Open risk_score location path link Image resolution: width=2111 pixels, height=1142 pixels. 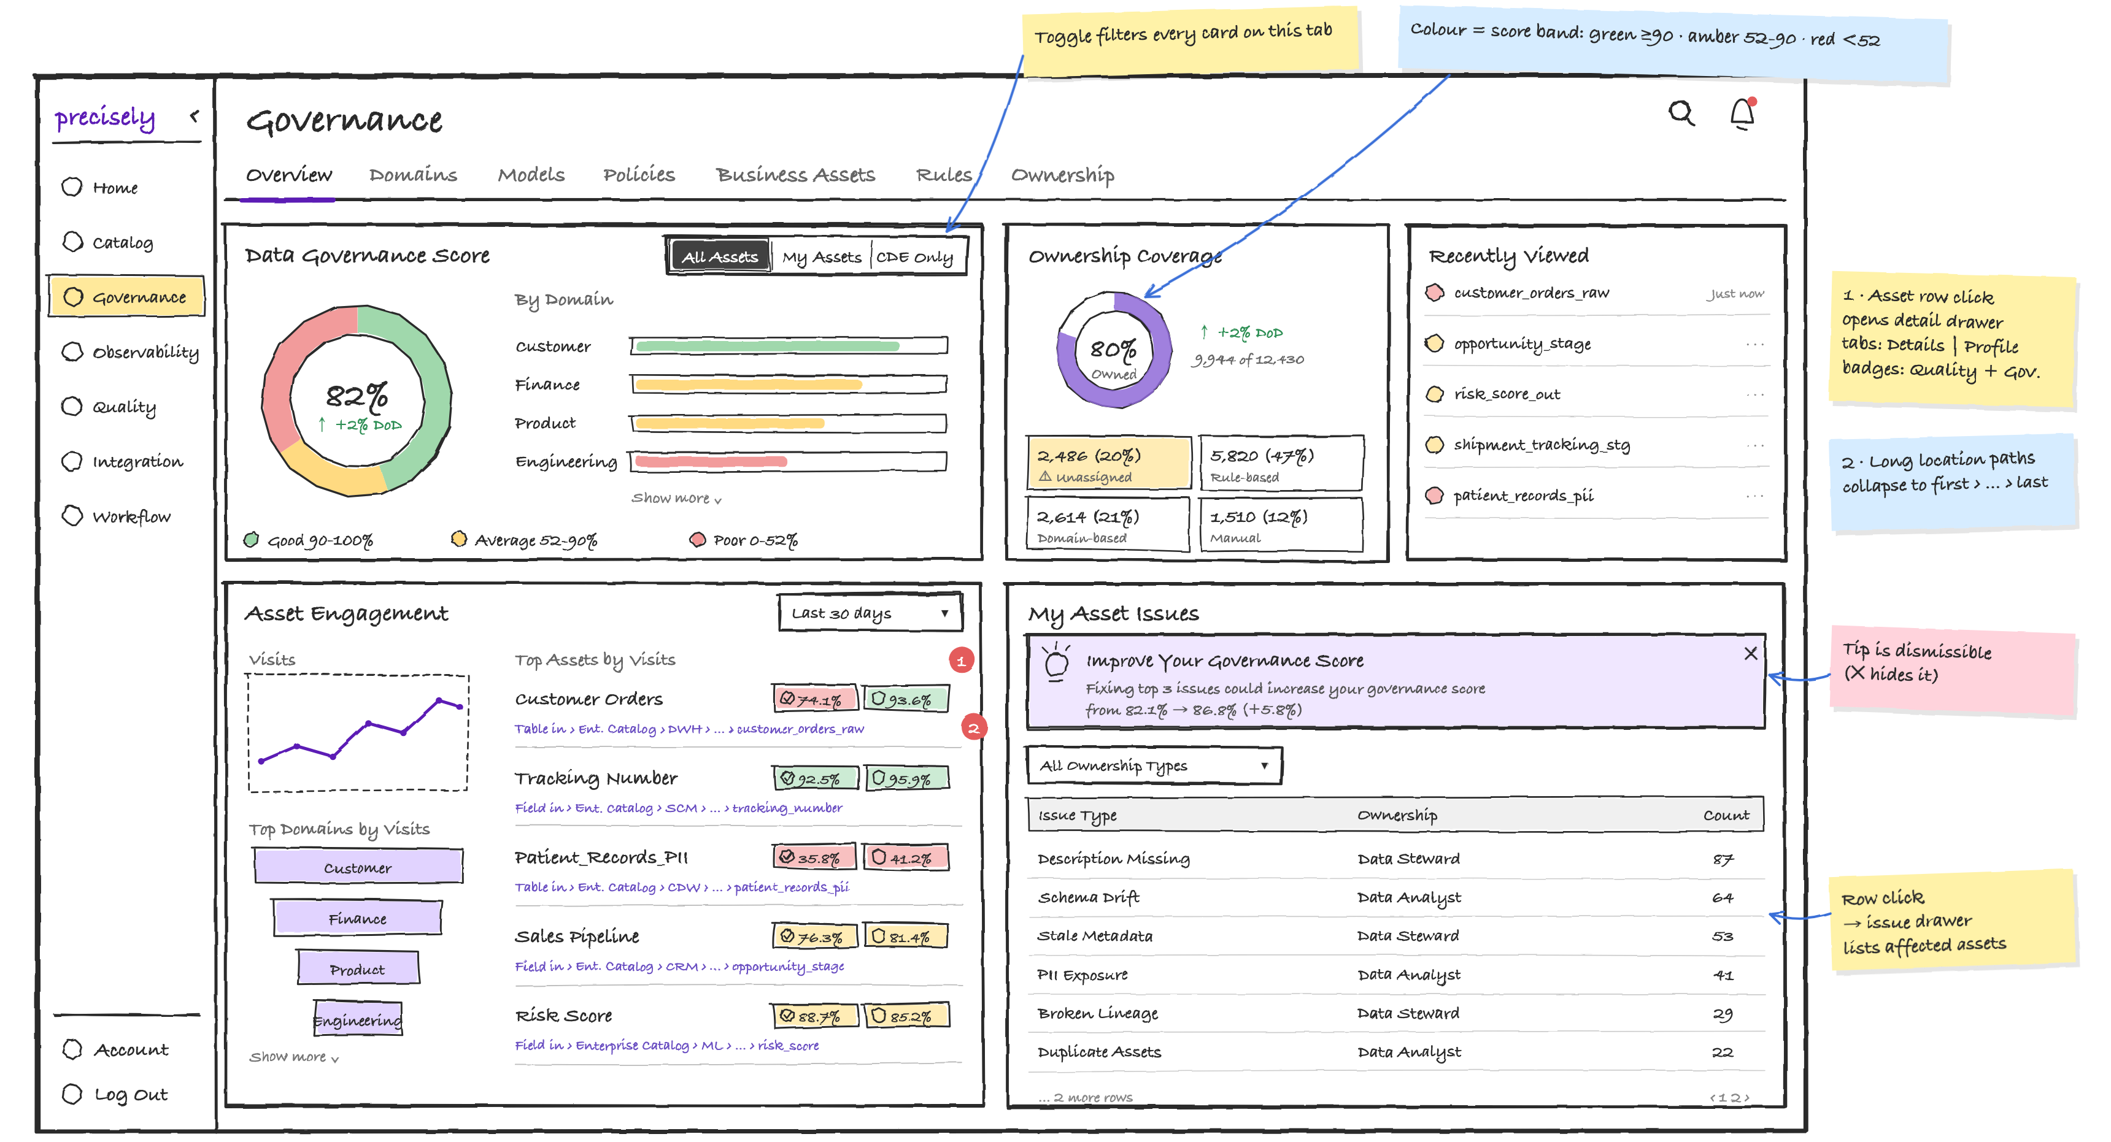coord(667,1045)
